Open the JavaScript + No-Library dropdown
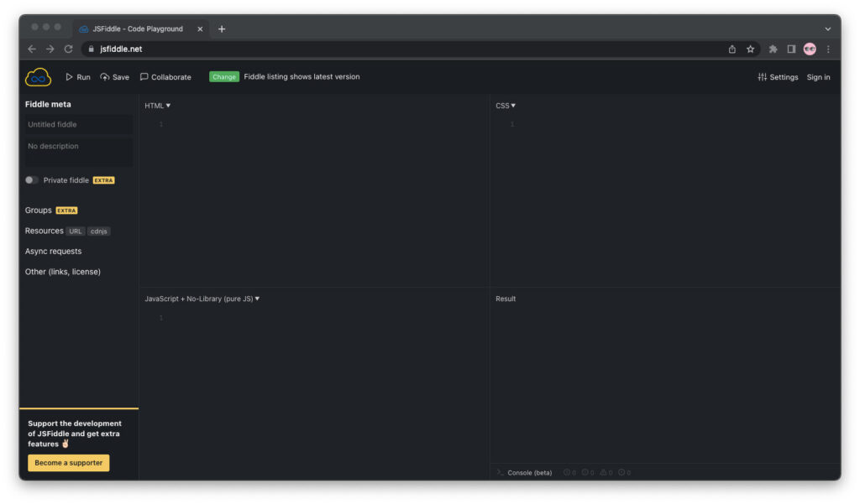 tap(202, 299)
